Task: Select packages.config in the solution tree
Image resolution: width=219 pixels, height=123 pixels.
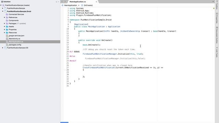Action: pos(15,45)
